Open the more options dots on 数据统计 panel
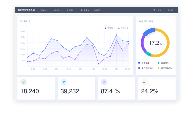This screenshot has width=193, height=115. point(128,21)
